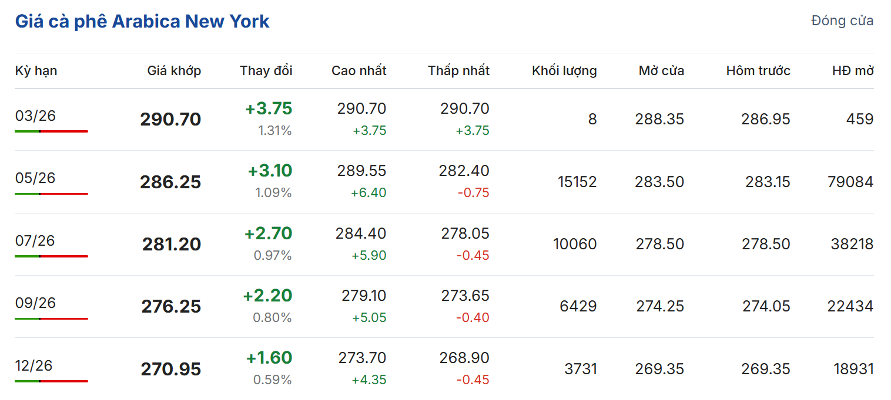891x400 pixels.
Task: Click the range bar under 07/26
Action: click(51, 256)
